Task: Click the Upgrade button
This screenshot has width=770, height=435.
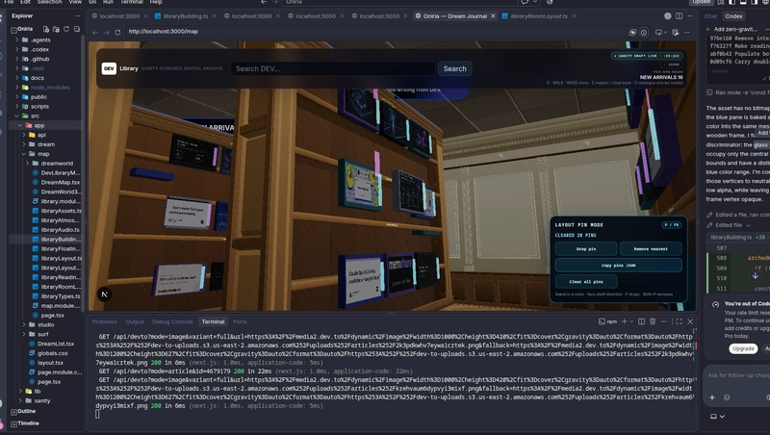Action: pos(743,348)
